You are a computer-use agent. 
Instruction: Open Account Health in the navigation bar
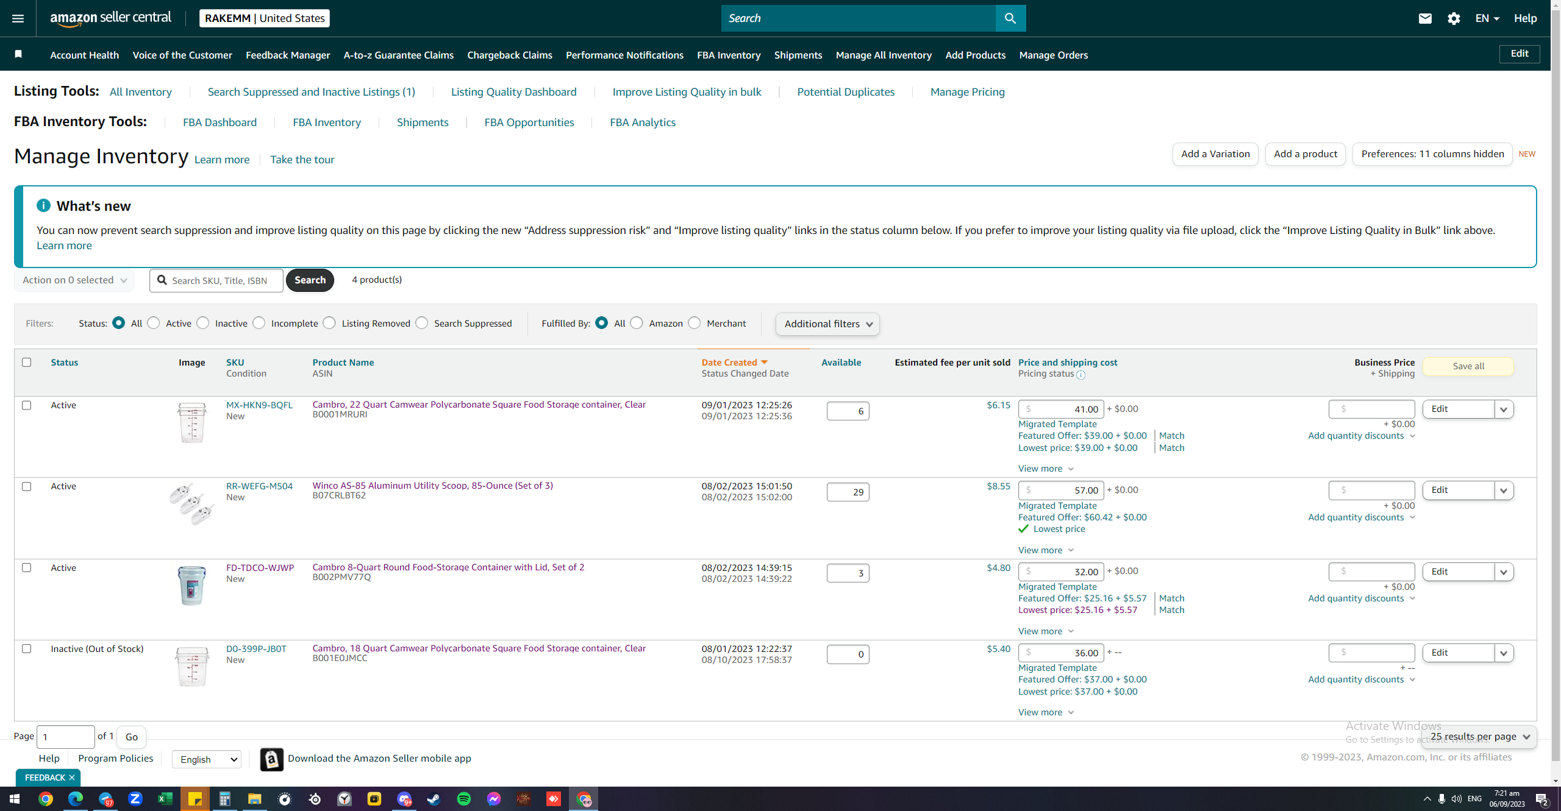85,55
